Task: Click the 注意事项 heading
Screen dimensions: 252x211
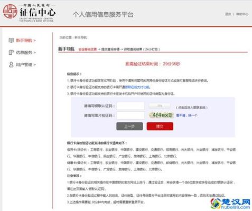Action: coord(74,176)
